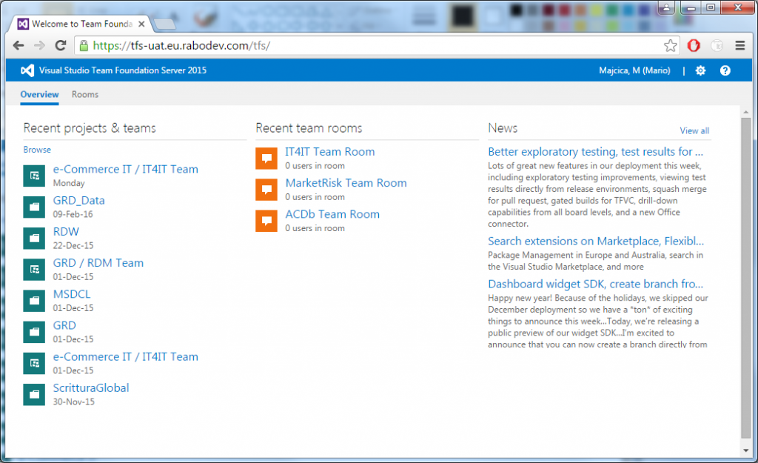The width and height of the screenshot is (758, 463).
Task: Click the browser forward arrow
Action: click(x=39, y=45)
